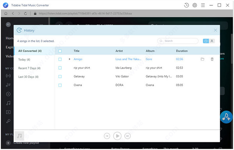Skip to next track in player

128,136
